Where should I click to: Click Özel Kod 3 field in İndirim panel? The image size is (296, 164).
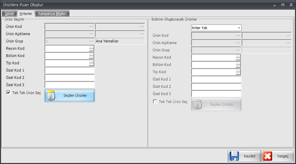click(216, 94)
